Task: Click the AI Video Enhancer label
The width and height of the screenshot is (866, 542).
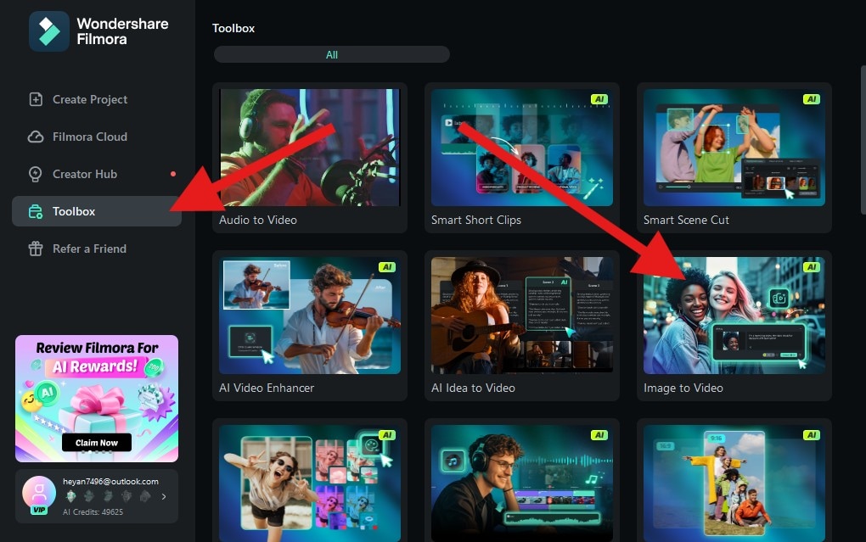Action: (x=267, y=388)
